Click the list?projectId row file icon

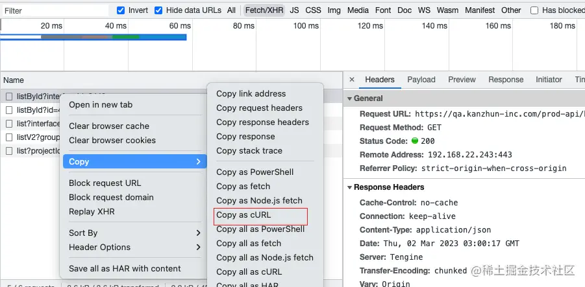click(x=9, y=151)
